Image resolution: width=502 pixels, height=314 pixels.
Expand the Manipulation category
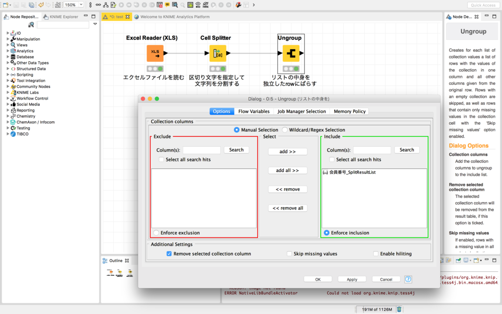tap(8, 39)
